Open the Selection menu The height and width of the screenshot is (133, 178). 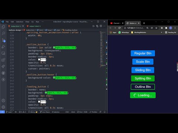pos(20,22)
